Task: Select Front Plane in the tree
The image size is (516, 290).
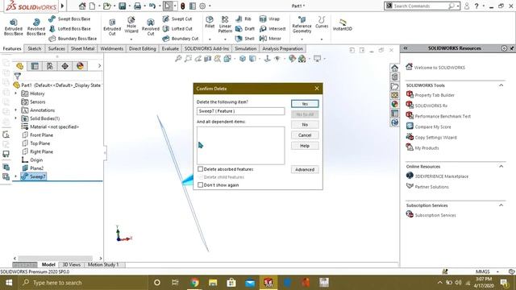Action: point(41,135)
